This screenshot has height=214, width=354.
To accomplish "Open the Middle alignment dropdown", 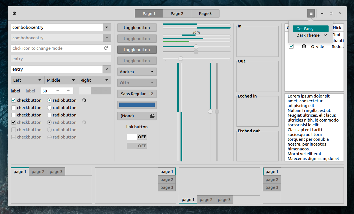I will (61, 80).
